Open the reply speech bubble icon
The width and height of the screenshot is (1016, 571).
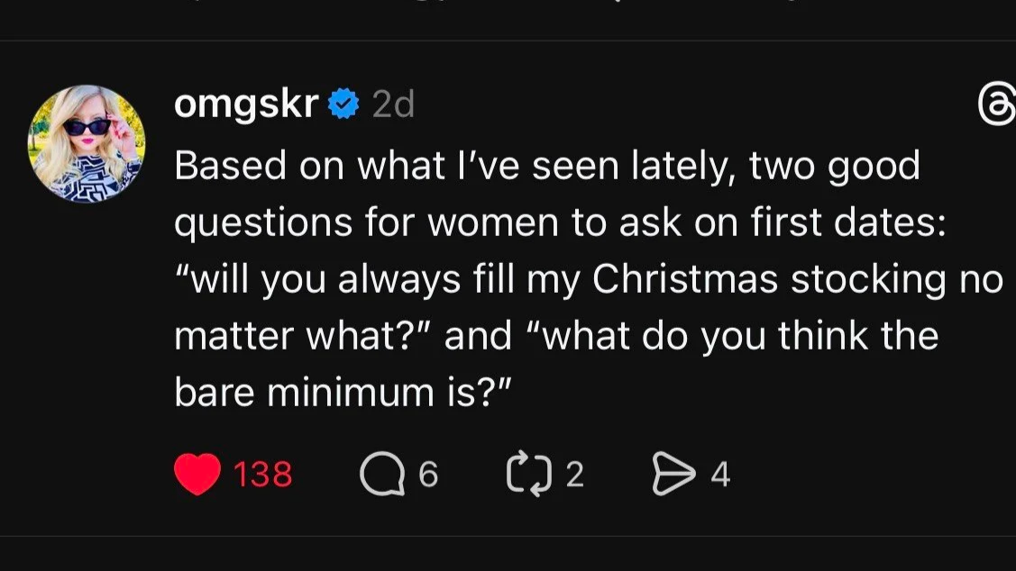coord(381,474)
